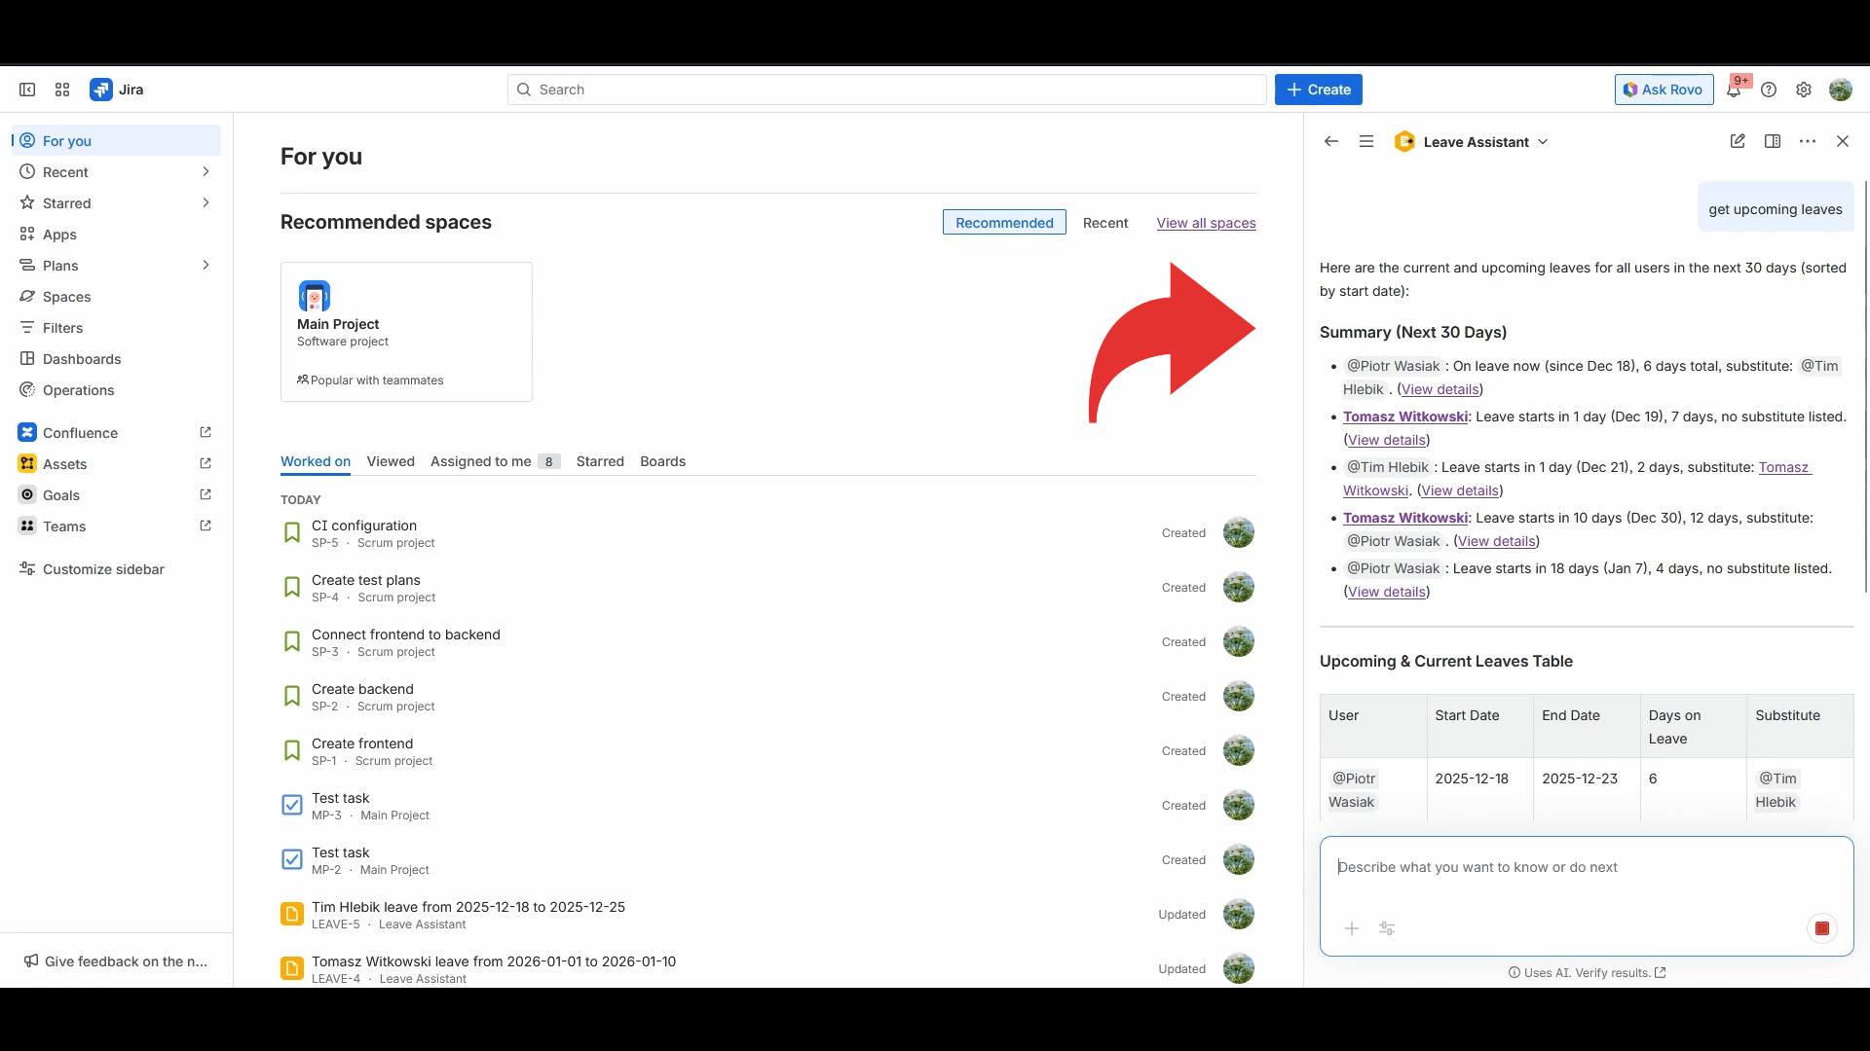Open the Rovo panel's three-dots menu
This screenshot has height=1051, width=1870.
tap(1808, 141)
